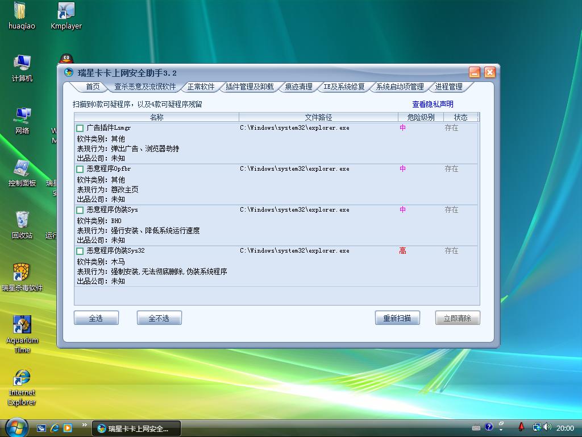
Task: Click the 全不选 button
Action: (x=159, y=318)
